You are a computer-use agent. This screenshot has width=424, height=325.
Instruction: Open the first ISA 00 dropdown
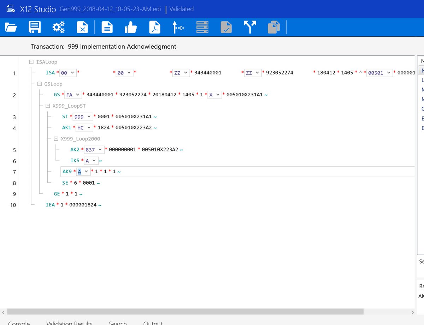67,73
